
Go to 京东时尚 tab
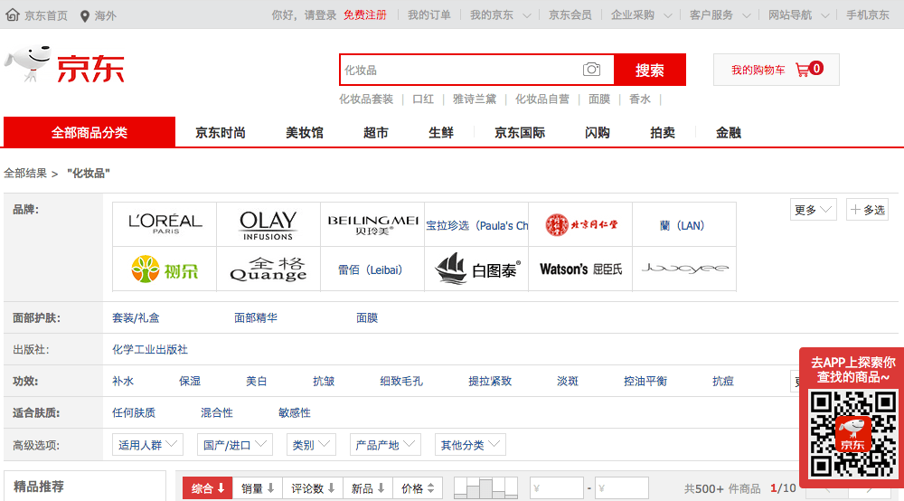tap(221, 133)
